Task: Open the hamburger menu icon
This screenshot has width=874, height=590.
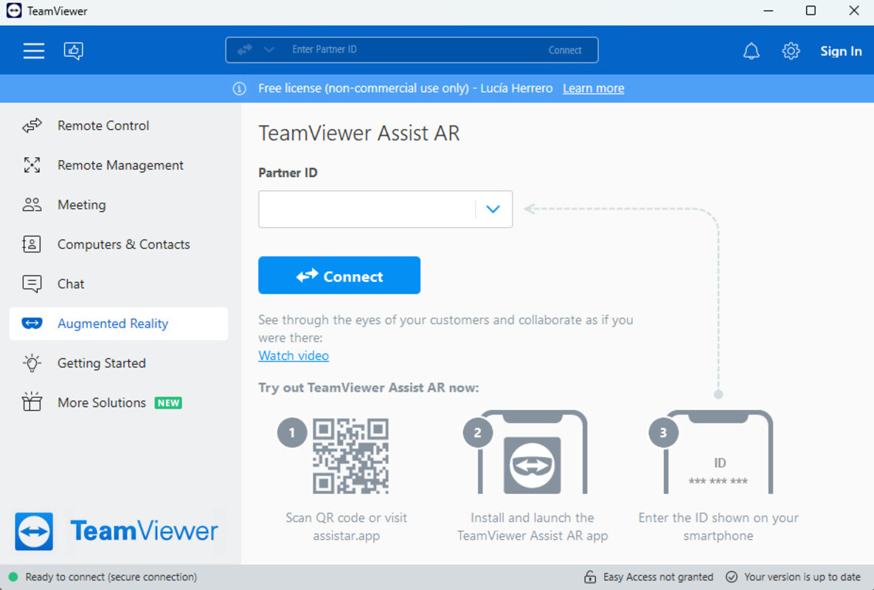Action: pyautogui.click(x=33, y=51)
